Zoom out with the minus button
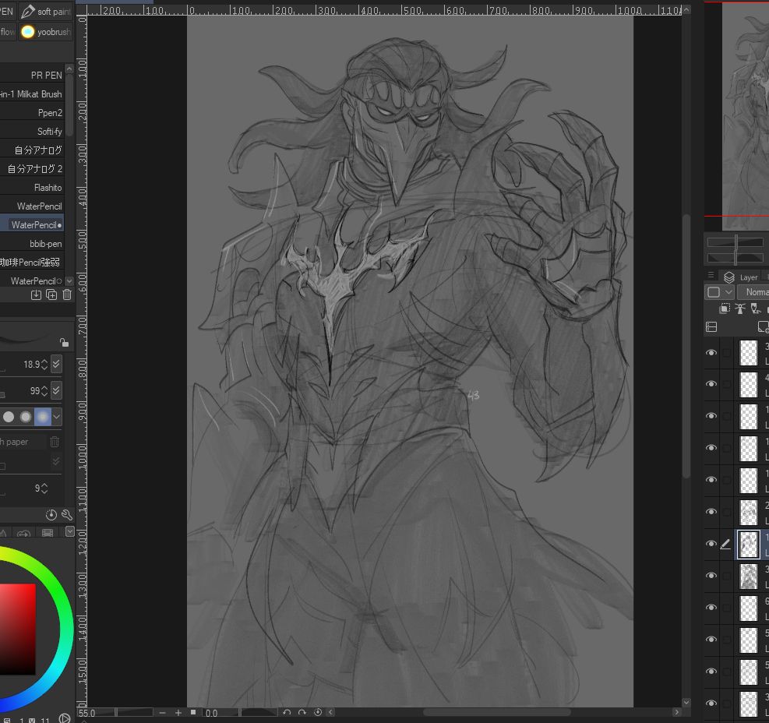The width and height of the screenshot is (769, 723). 163,712
